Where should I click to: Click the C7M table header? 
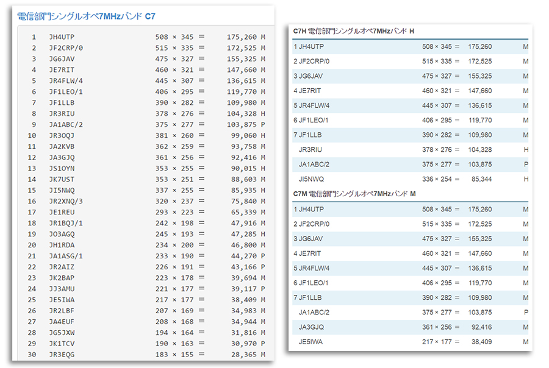point(354,193)
